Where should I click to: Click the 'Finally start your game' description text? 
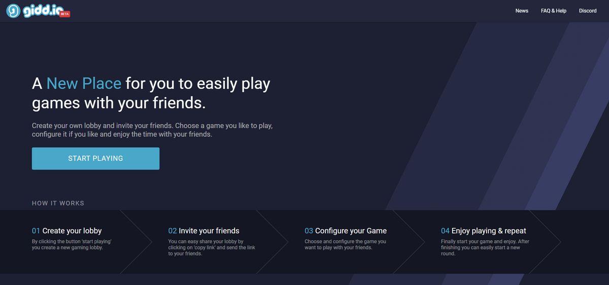tap(485, 248)
